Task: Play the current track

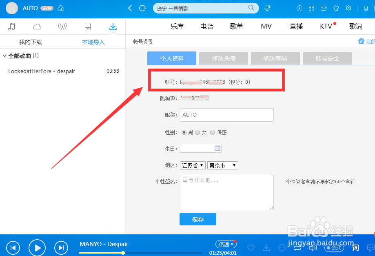Action: coord(37,247)
